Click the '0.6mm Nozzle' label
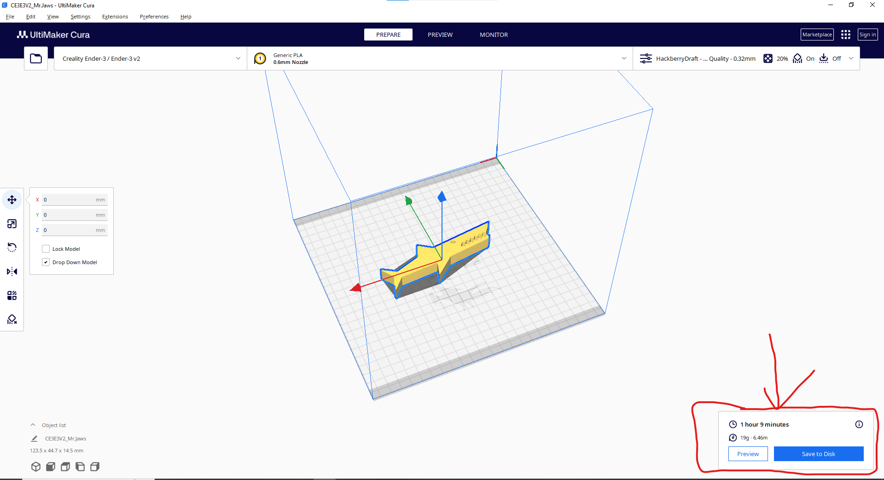 [x=291, y=62]
